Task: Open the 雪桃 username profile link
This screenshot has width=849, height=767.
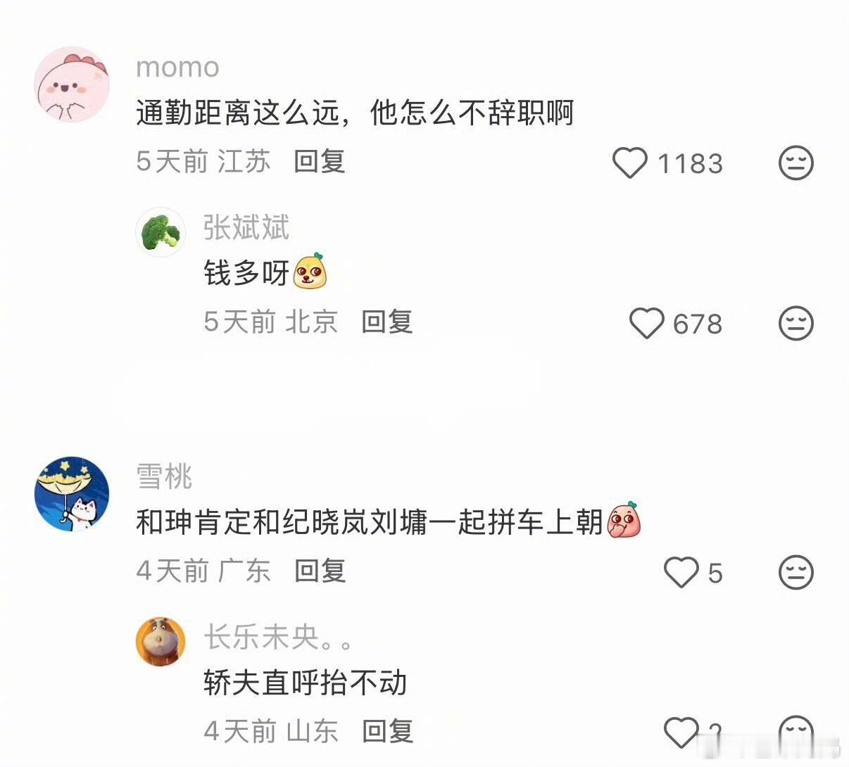Action: pos(164,476)
